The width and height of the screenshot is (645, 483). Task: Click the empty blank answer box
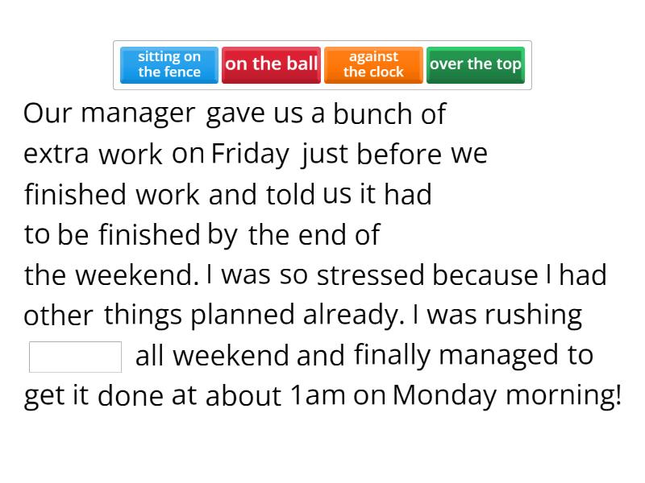(75, 357)
